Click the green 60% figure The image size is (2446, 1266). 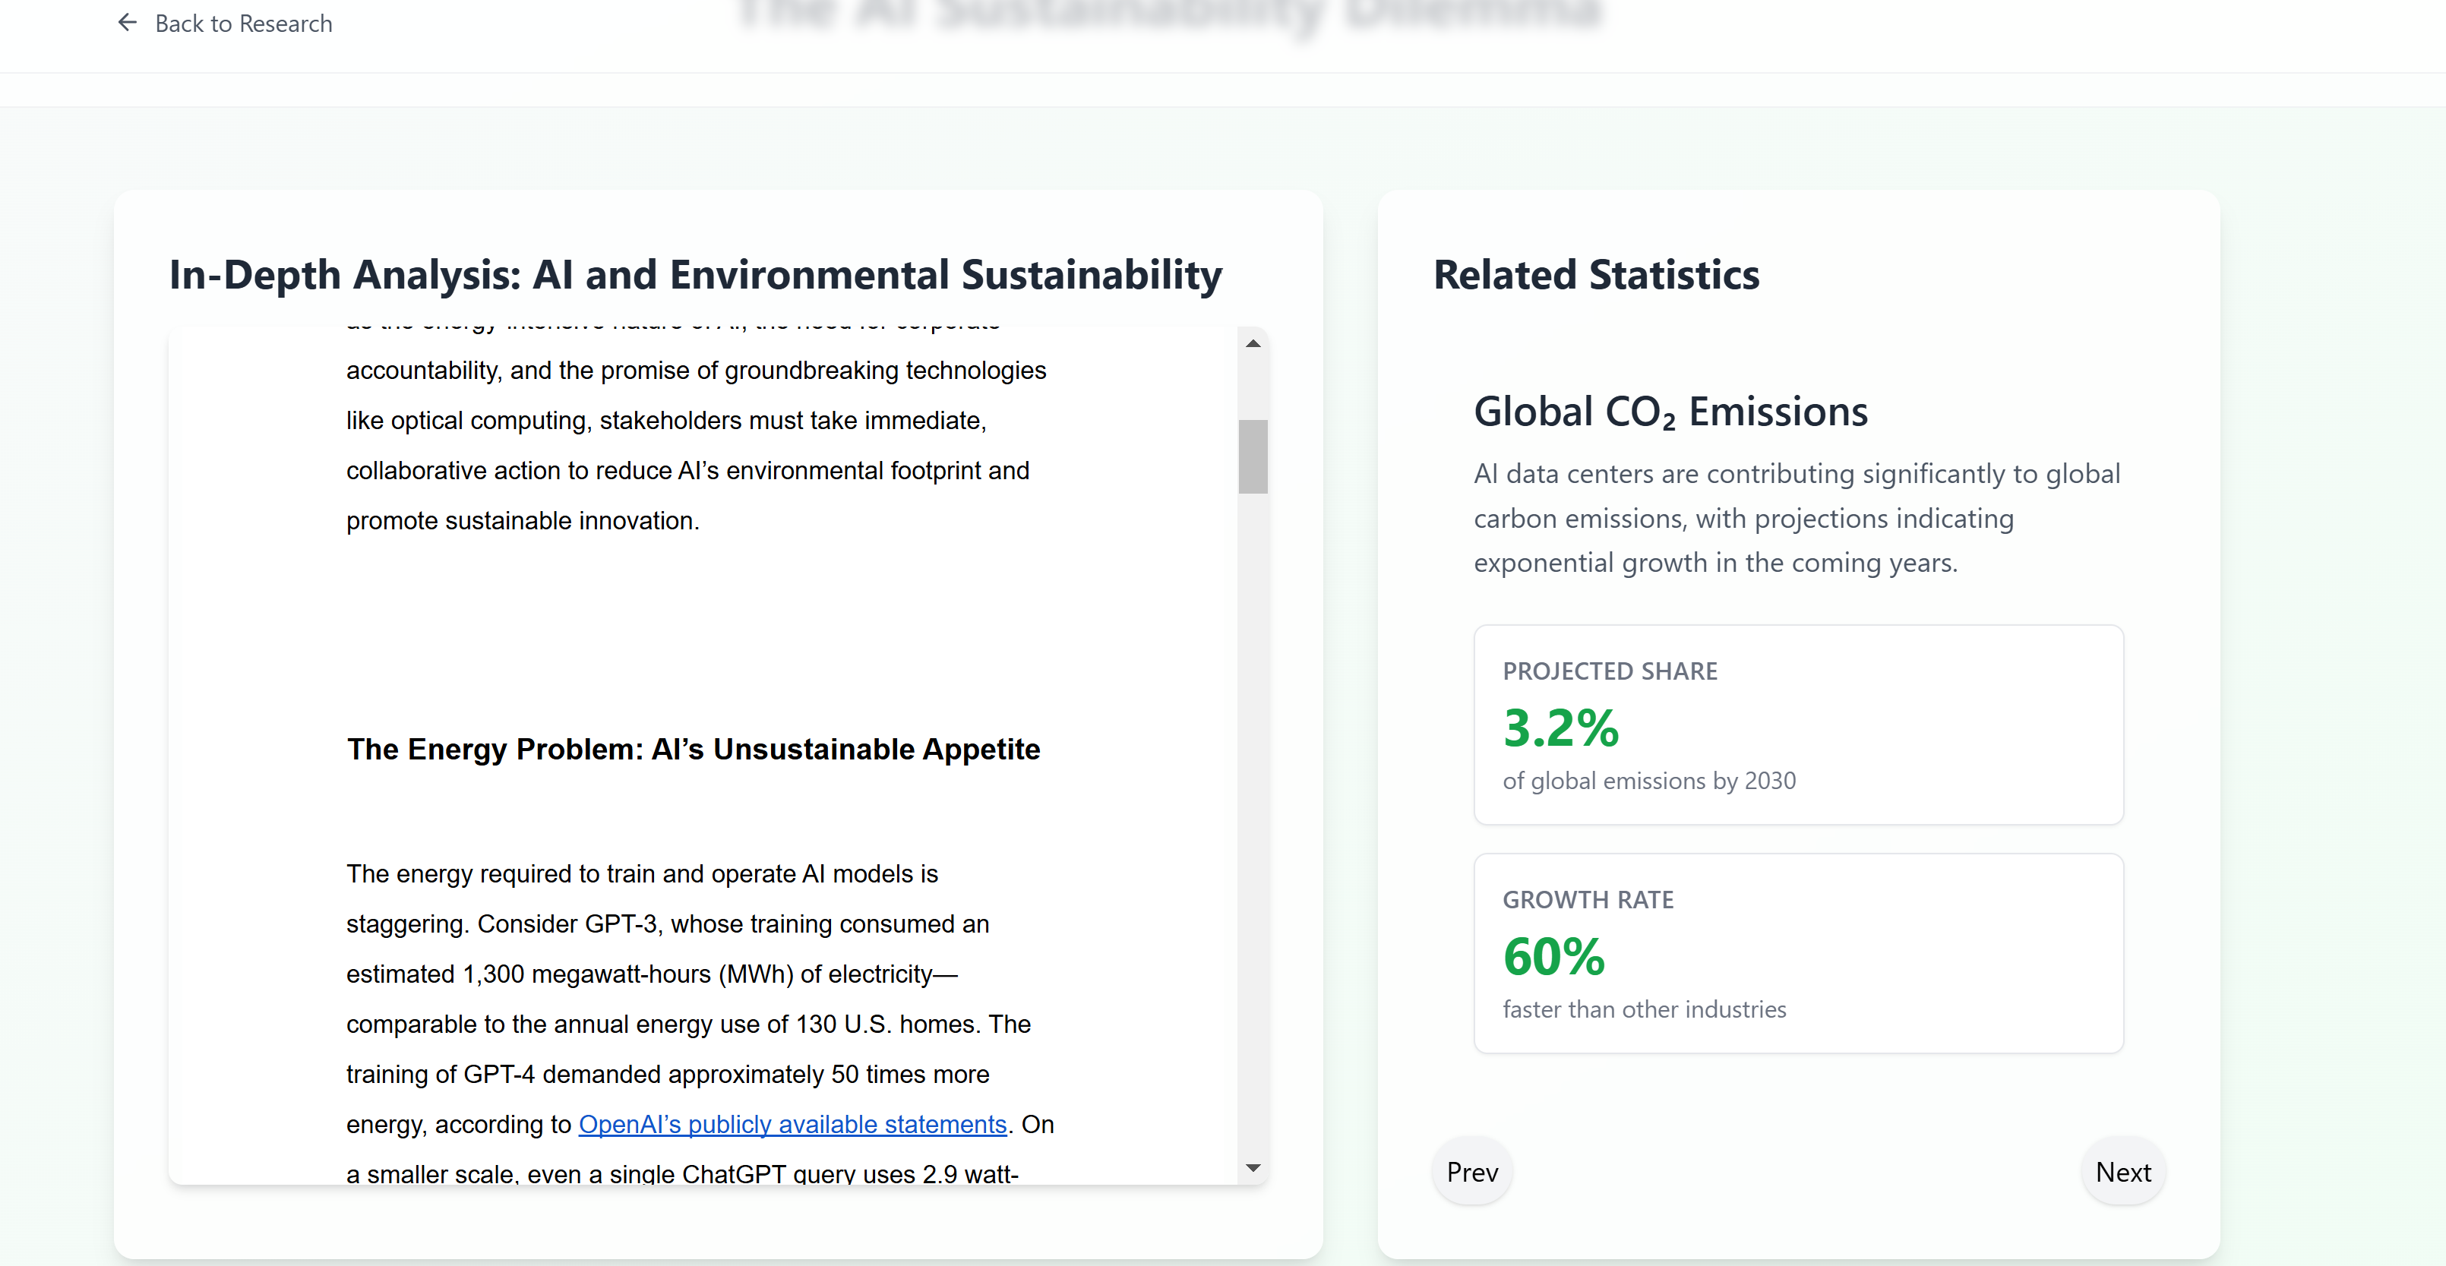pyautogui.click(x=1553, y=955)
